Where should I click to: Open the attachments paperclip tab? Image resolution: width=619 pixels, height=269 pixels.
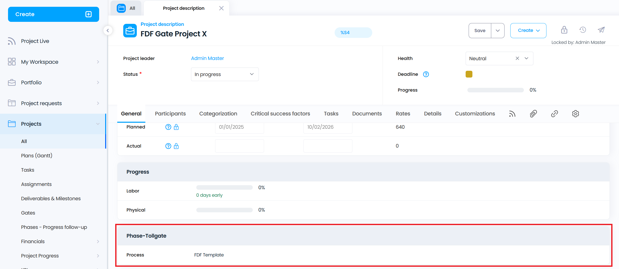(x=533, y=114)
